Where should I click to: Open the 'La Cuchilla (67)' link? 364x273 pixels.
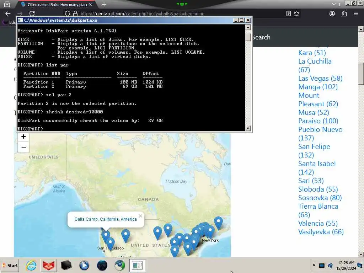pyautogui.click(x=315, y=65)
